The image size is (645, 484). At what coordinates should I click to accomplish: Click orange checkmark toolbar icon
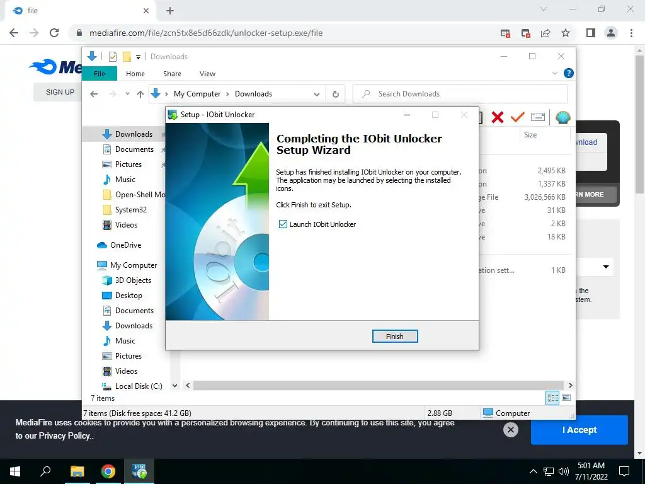[518, 117]
